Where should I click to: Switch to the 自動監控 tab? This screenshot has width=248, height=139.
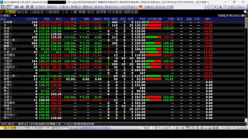37,12
